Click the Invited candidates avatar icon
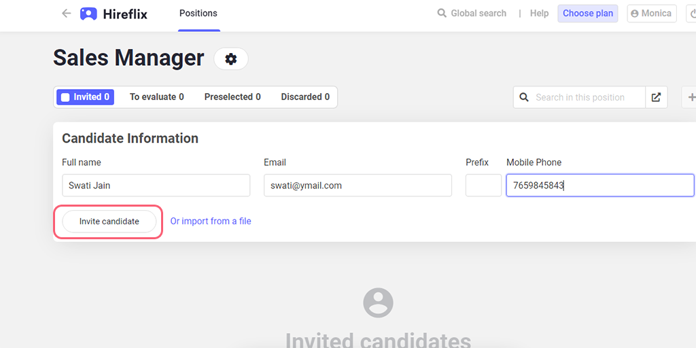 tap(378, 302)
